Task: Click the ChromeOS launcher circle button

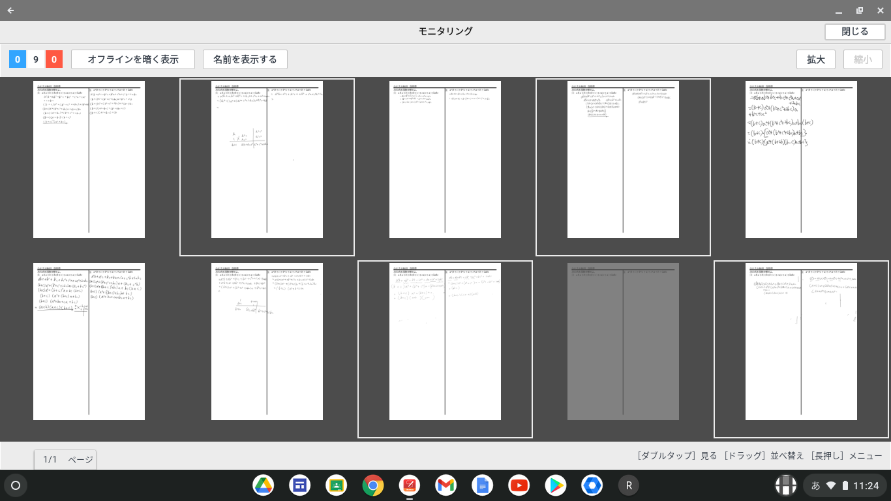Action: point(16,485)
